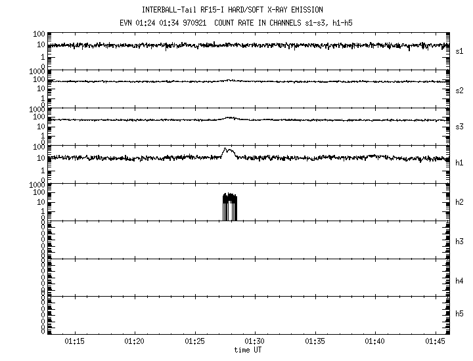Click the EVN count rate subtitle line

click(x=242, y=22)
